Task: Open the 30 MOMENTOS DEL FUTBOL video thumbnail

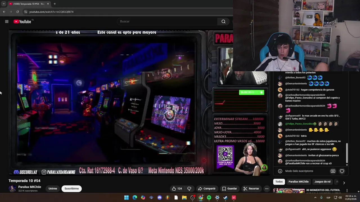Action: pos(289,191)
